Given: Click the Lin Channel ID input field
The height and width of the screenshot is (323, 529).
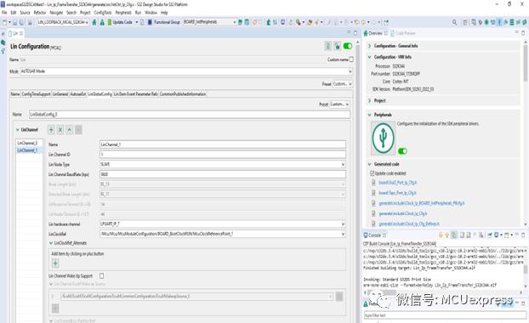Looking at the screenshot, I should coord(223,155).
